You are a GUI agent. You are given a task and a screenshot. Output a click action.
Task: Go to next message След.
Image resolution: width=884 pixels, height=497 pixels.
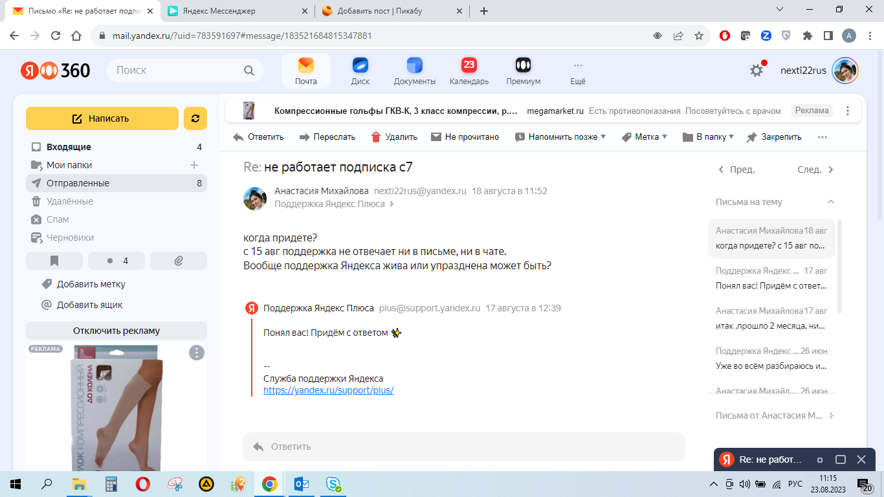[x=815, y=170]
